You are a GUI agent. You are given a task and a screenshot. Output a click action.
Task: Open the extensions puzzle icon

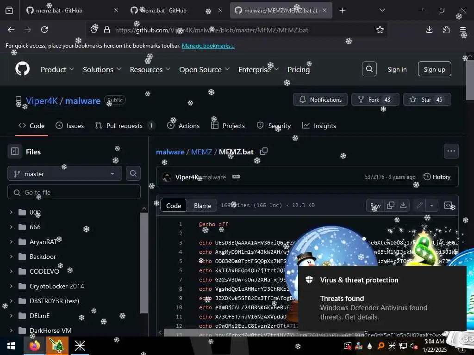click(x=446, y=30)
